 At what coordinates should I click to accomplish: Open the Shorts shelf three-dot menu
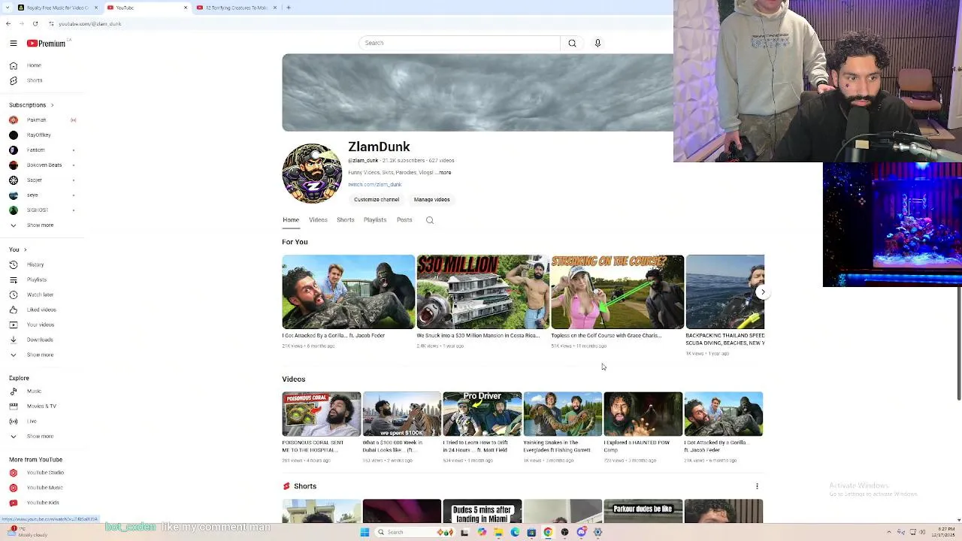pos(757,486)
